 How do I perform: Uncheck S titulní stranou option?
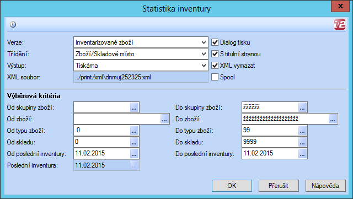(x=215, y=54)
